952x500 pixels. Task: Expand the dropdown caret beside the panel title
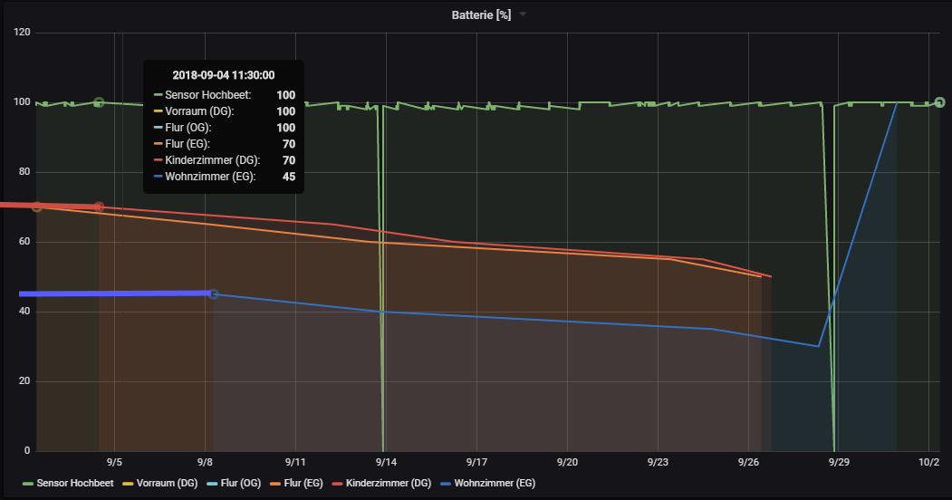tap(523, 14)
